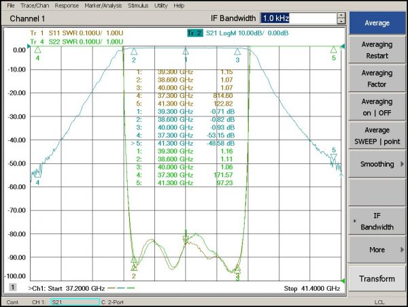
Task: Click the Cont. sweep status indicator
Action: point(13,302)
